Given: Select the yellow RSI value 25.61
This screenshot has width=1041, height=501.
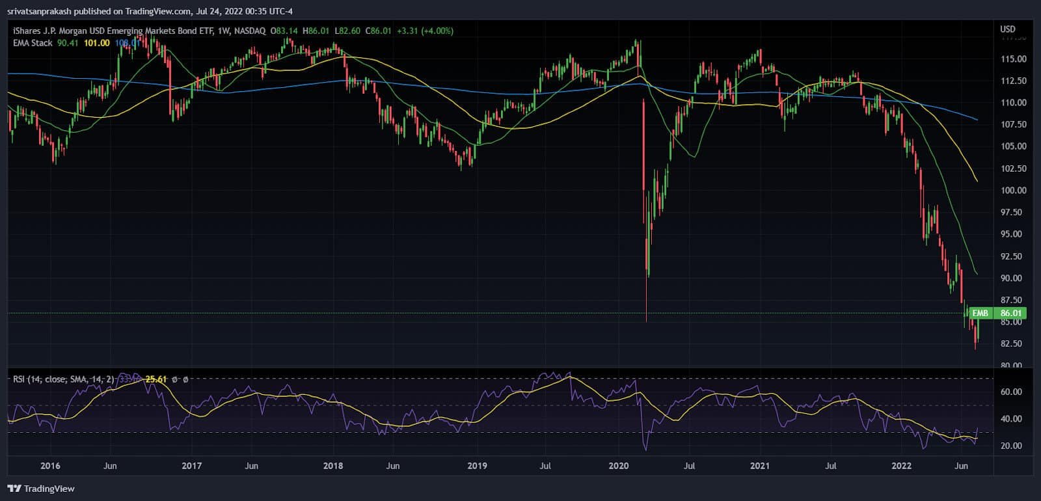Looking at the screenshot, I should pos(156,379).
